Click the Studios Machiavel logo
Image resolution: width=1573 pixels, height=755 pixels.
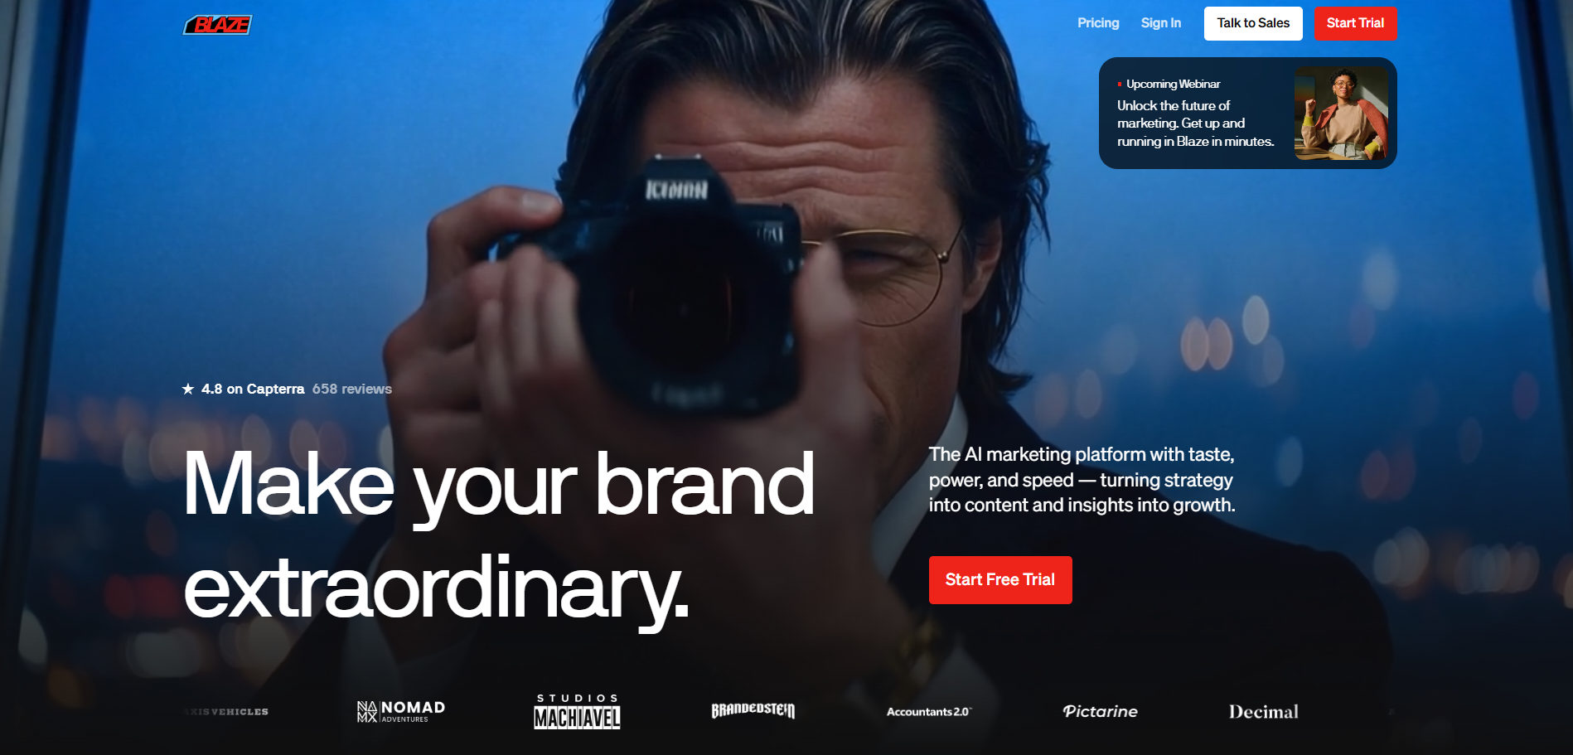coord(578,711)
